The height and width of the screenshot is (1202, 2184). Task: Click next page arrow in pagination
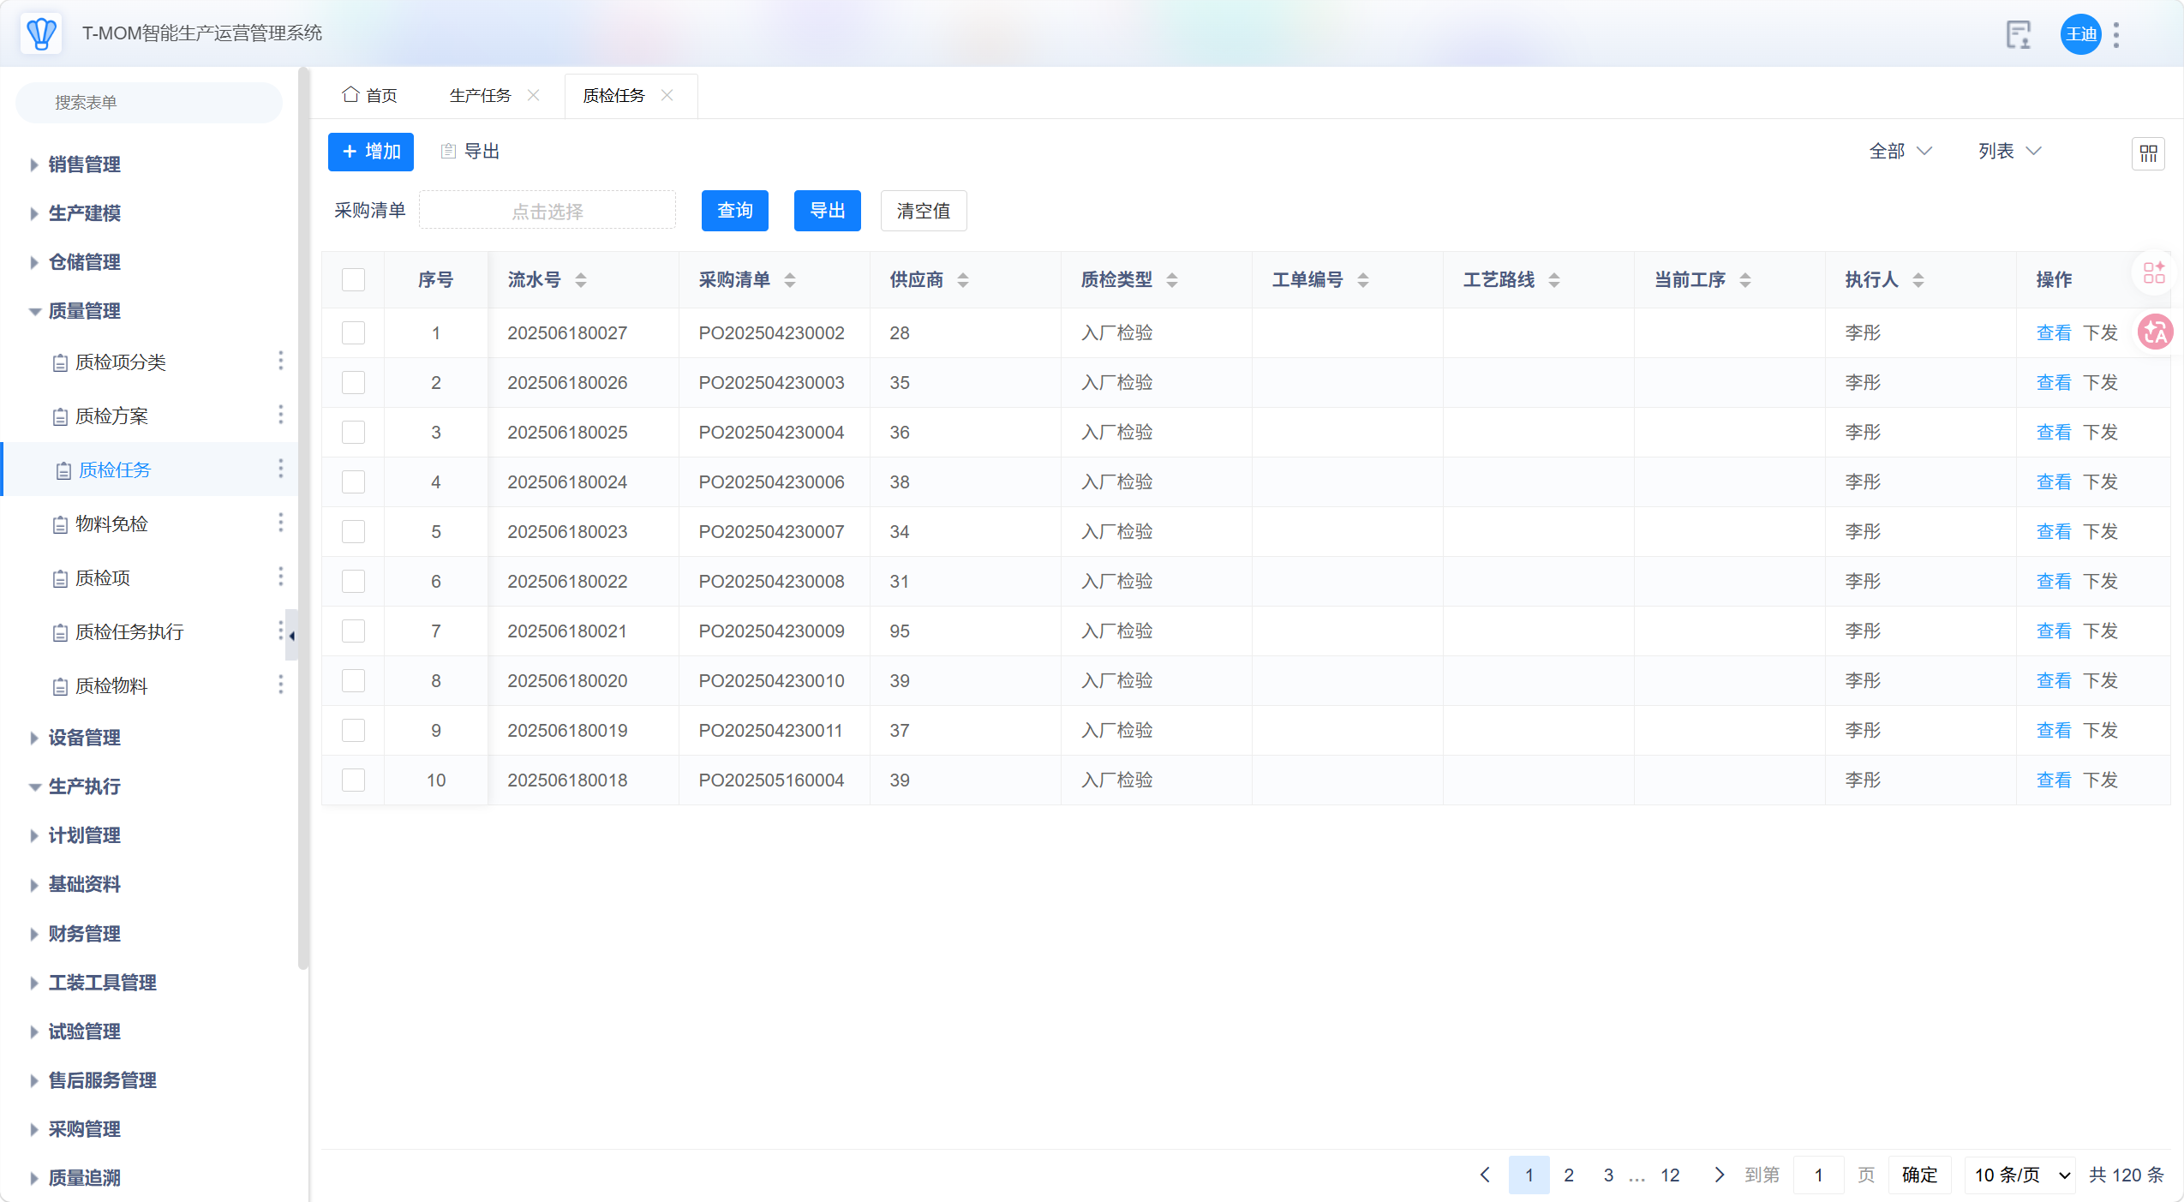pos(1718,1175)
